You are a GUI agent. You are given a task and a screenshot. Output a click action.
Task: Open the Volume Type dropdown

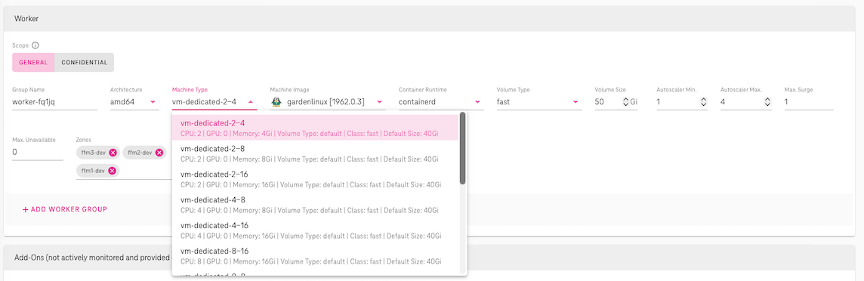coord(539,102)
